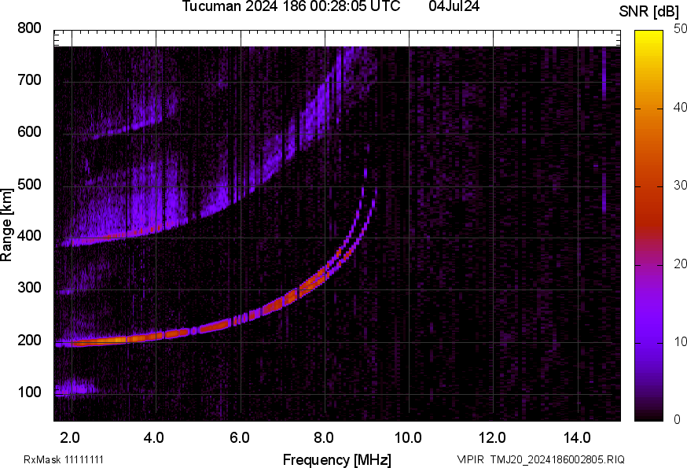Click frequency tick label '8.0'

pos(323,437)
